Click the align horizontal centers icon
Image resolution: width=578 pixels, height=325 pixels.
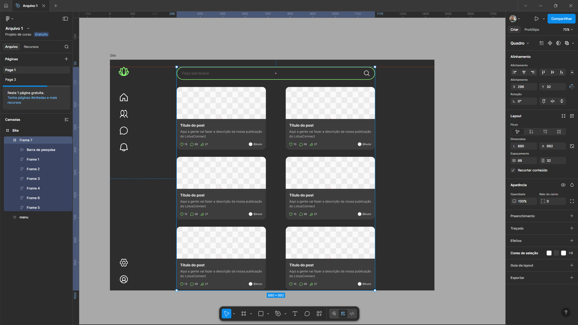pyautogui.click(x=524, y=72)
